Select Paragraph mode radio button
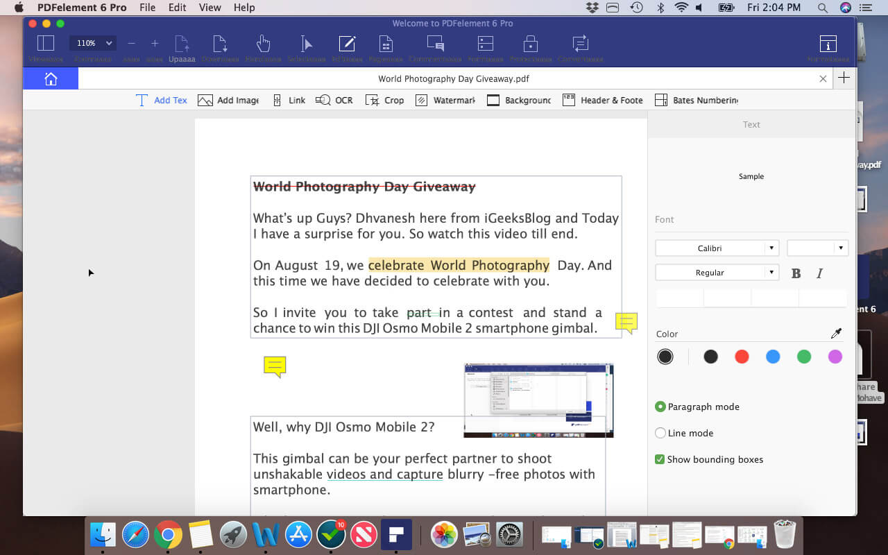The width and height of the screenshot is (888, 555). tap(660, 407)
